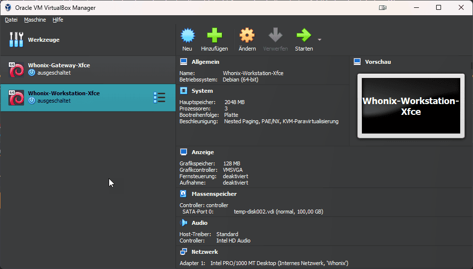This screenshot has width=473, height=269.
Task: Click the Debian (64-bit) operating system value
Action: point(240,80)
